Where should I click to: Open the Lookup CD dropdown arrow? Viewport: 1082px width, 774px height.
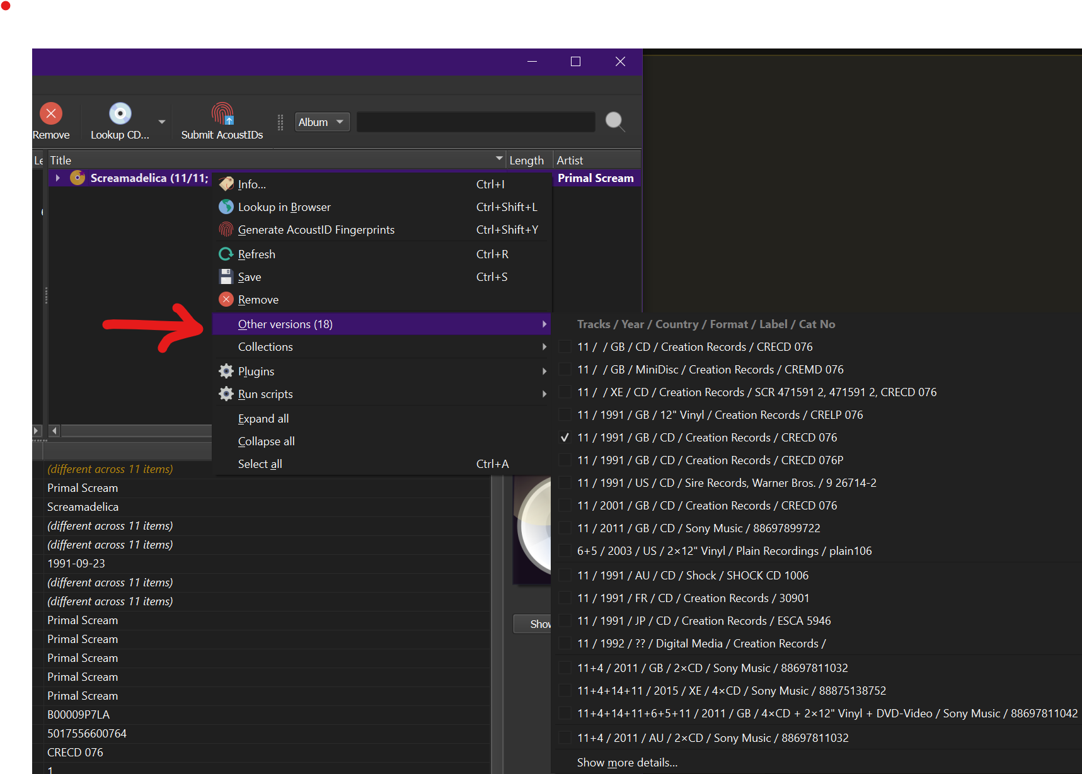click(x=162, y=122)
